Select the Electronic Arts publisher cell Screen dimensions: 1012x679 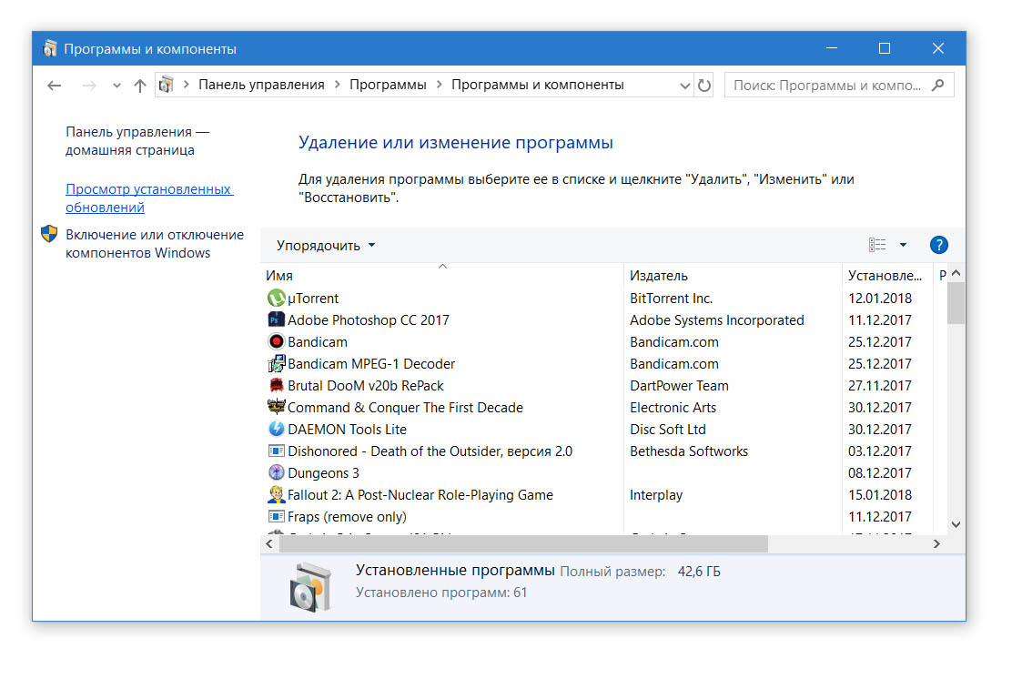[x=673, y=407]
